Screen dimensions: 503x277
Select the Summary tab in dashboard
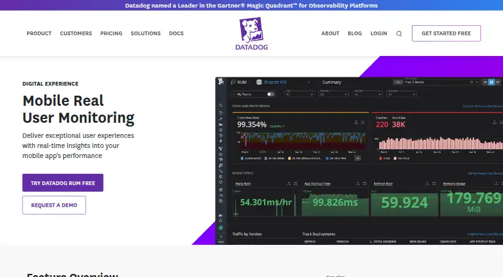click(332, 82)
